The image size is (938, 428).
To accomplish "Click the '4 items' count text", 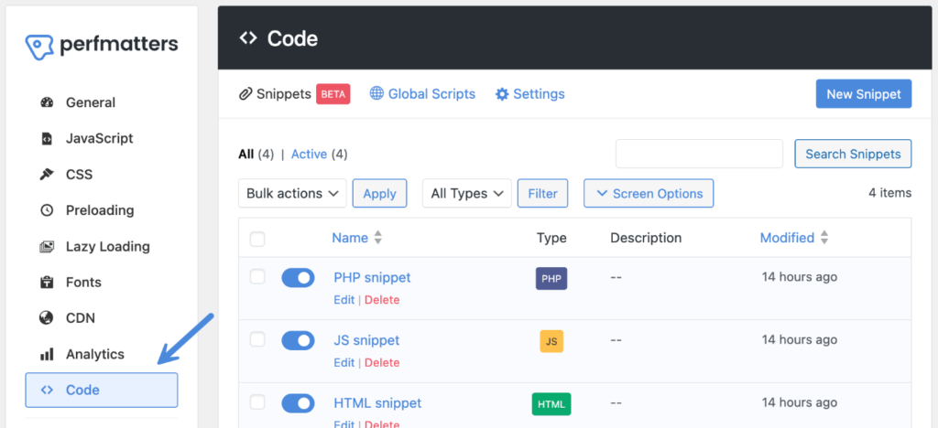I will (x=890, y=193).
